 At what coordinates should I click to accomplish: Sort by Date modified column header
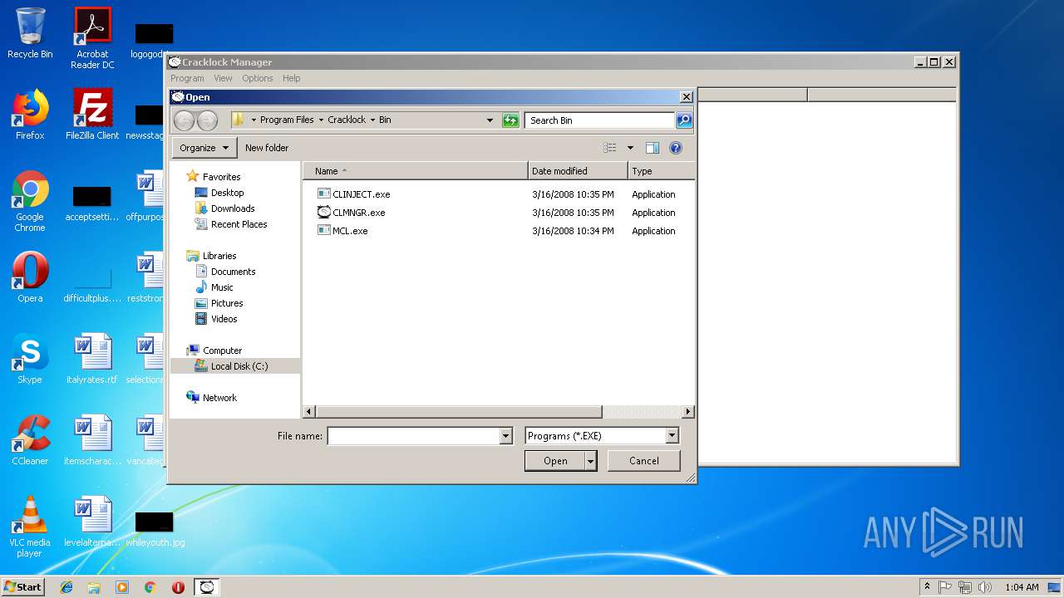coord(578,171)
